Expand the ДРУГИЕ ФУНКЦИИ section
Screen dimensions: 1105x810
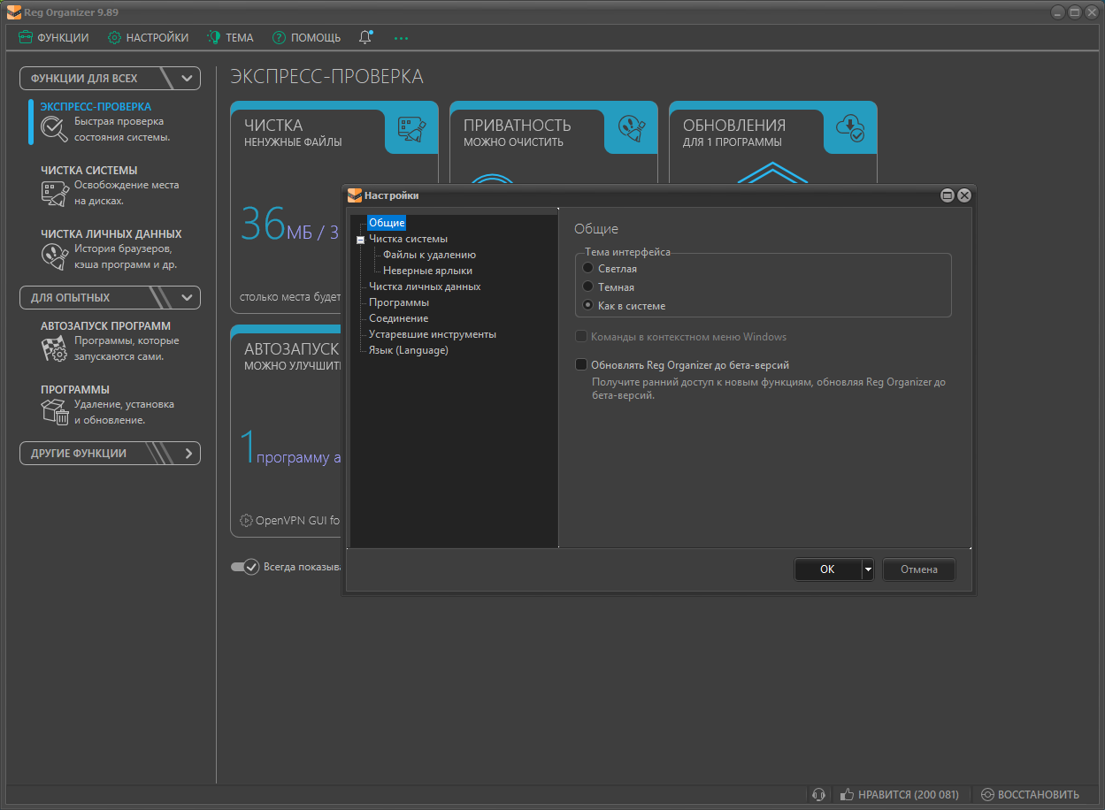pos(187,453)
